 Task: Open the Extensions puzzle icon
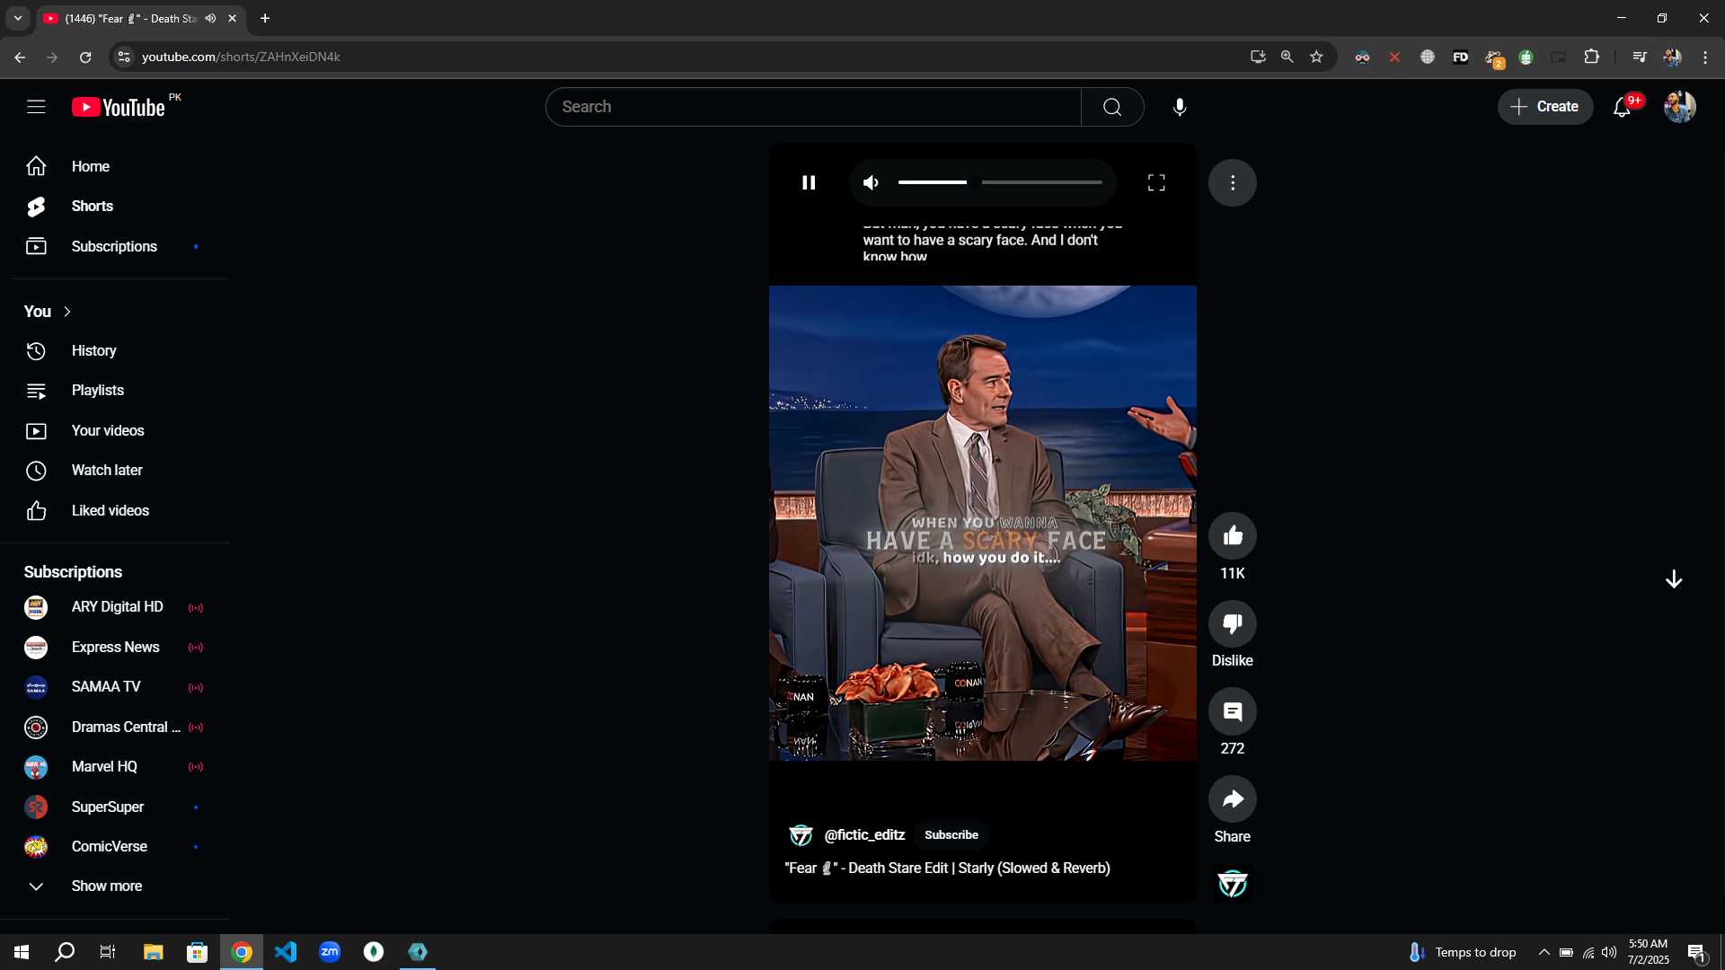tap(1591, 57)
